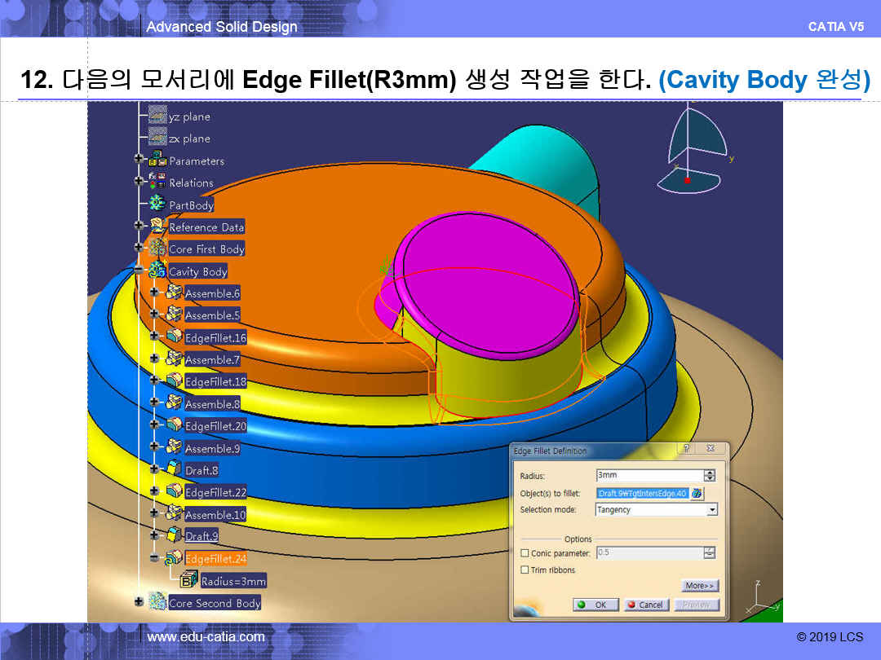Image resolution: width=881 pixels, height=660 pixels.
Task: Click the More>> button
Action: pos(699,586)
